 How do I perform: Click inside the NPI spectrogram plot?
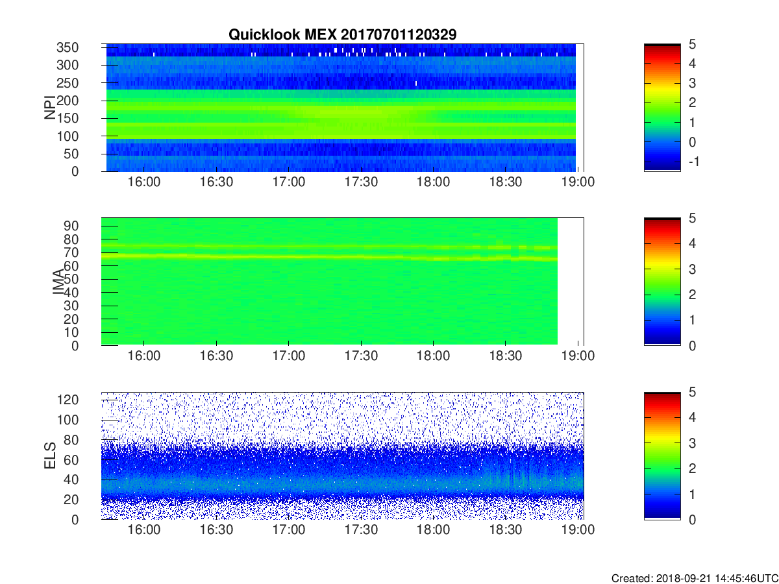pos(342,108)
